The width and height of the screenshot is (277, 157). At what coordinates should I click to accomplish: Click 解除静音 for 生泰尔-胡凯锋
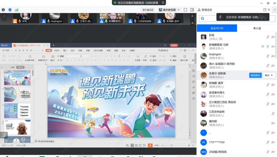(255, 75)
